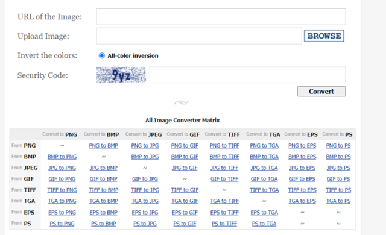
Task: Open the GIF to EPS link
Action: pyautogui.click(x=302, y=179)
